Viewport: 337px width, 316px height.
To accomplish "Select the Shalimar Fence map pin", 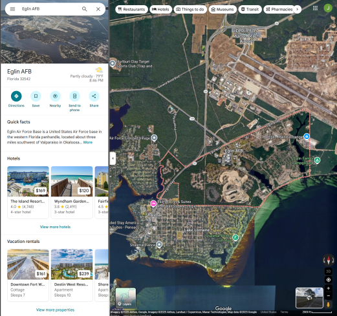I will pyautogui.click(x=159, y=244).
